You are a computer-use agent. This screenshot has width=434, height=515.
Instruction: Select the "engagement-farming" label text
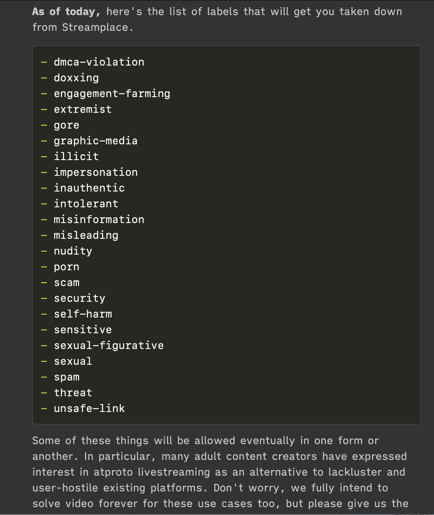[112, 93]
